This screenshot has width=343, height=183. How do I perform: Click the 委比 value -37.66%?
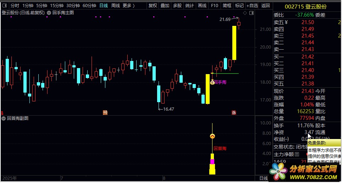(x=304, y=15)
